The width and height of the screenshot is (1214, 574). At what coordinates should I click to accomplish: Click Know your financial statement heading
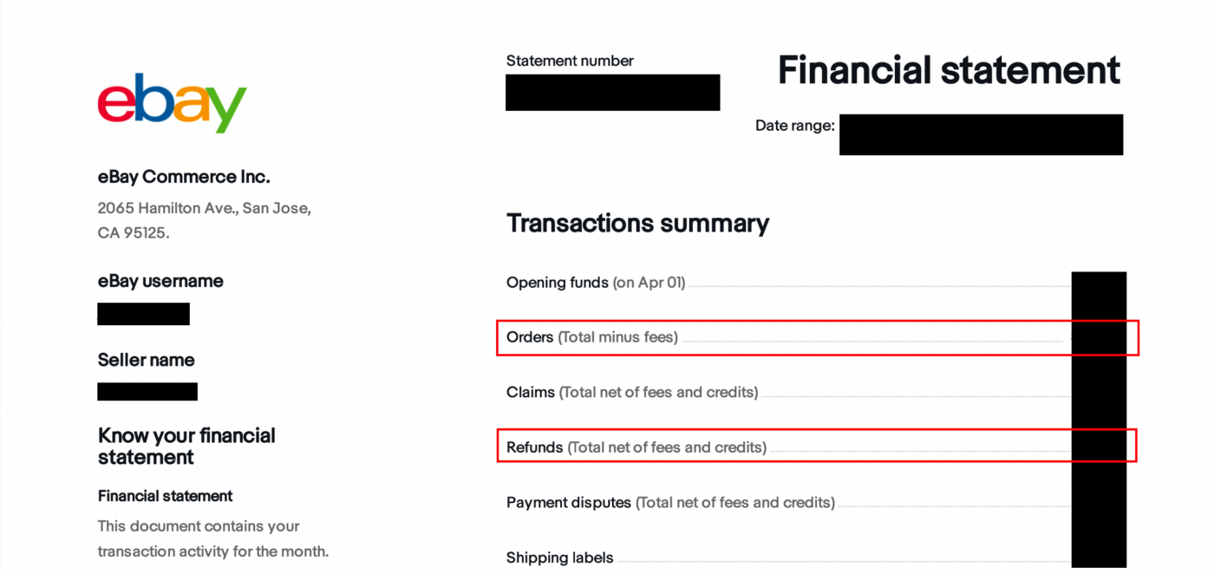click(x=186, y=446)
